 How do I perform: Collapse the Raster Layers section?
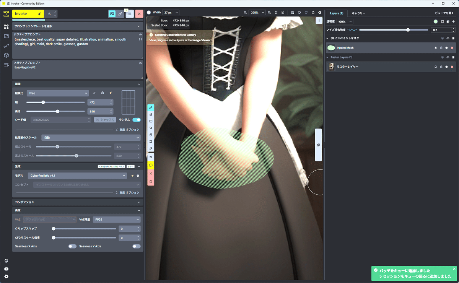pyautogui.click(x=328, y=57)
